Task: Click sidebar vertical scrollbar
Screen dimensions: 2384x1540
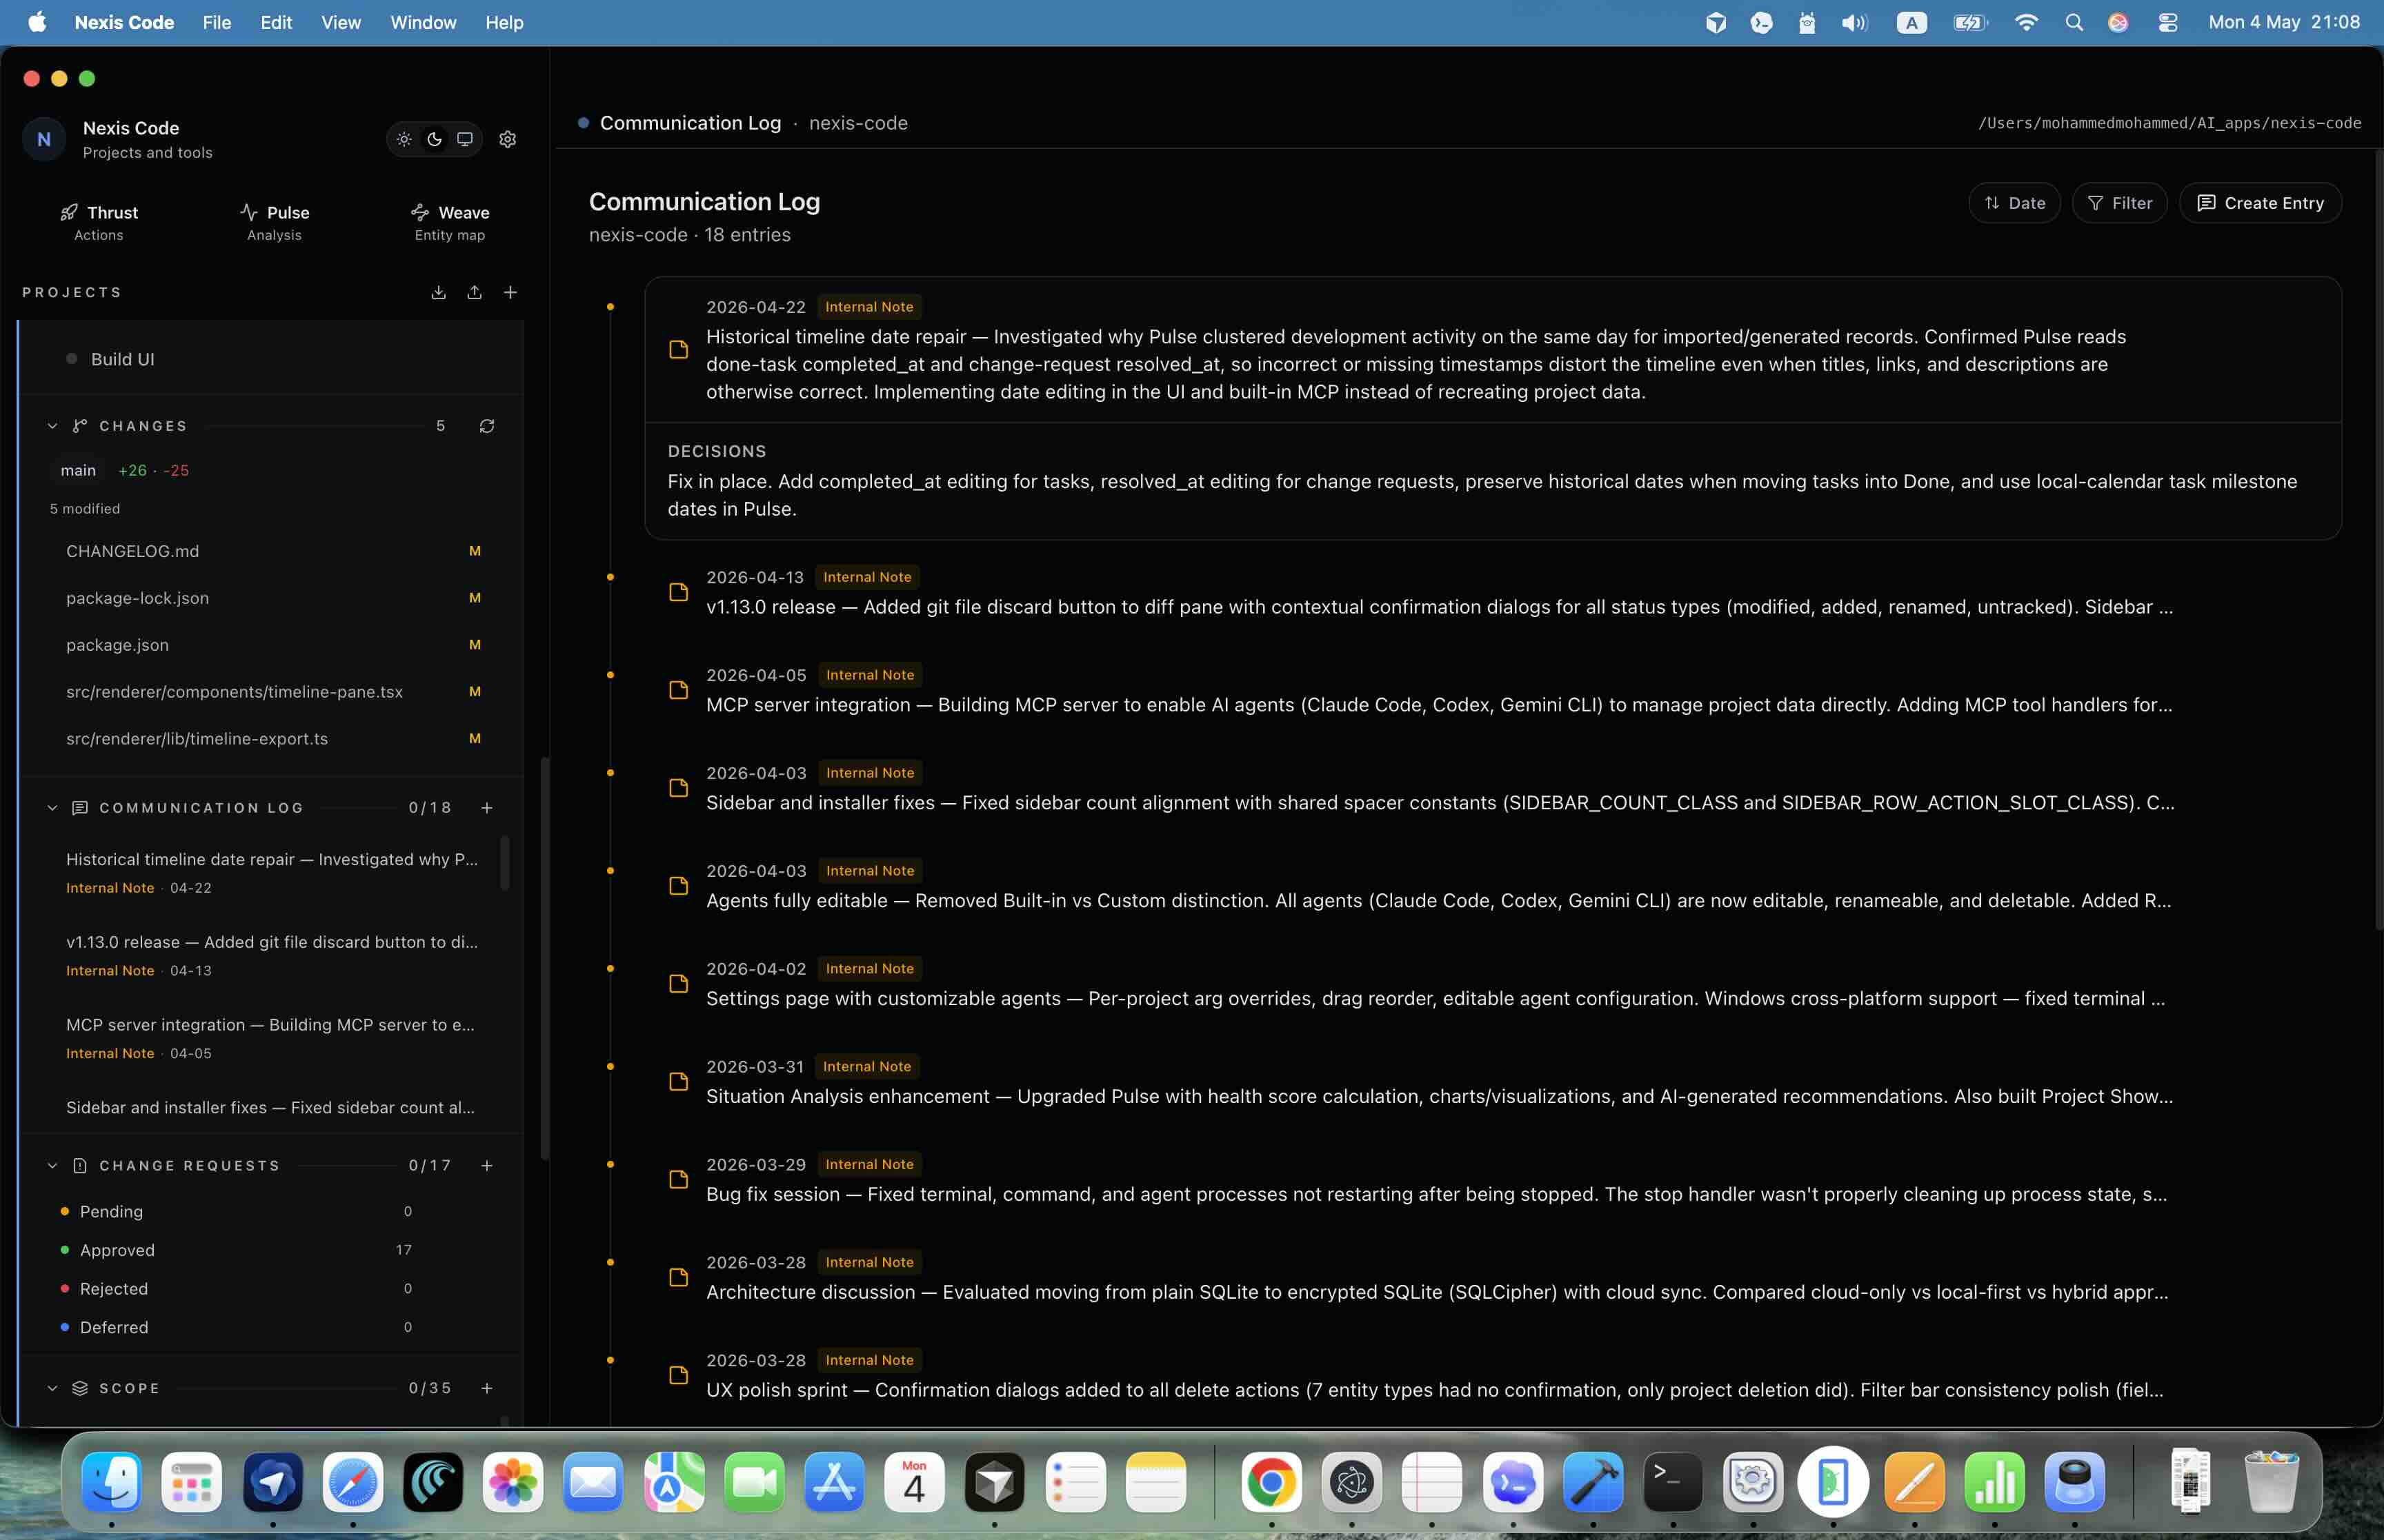Action: 544,958
